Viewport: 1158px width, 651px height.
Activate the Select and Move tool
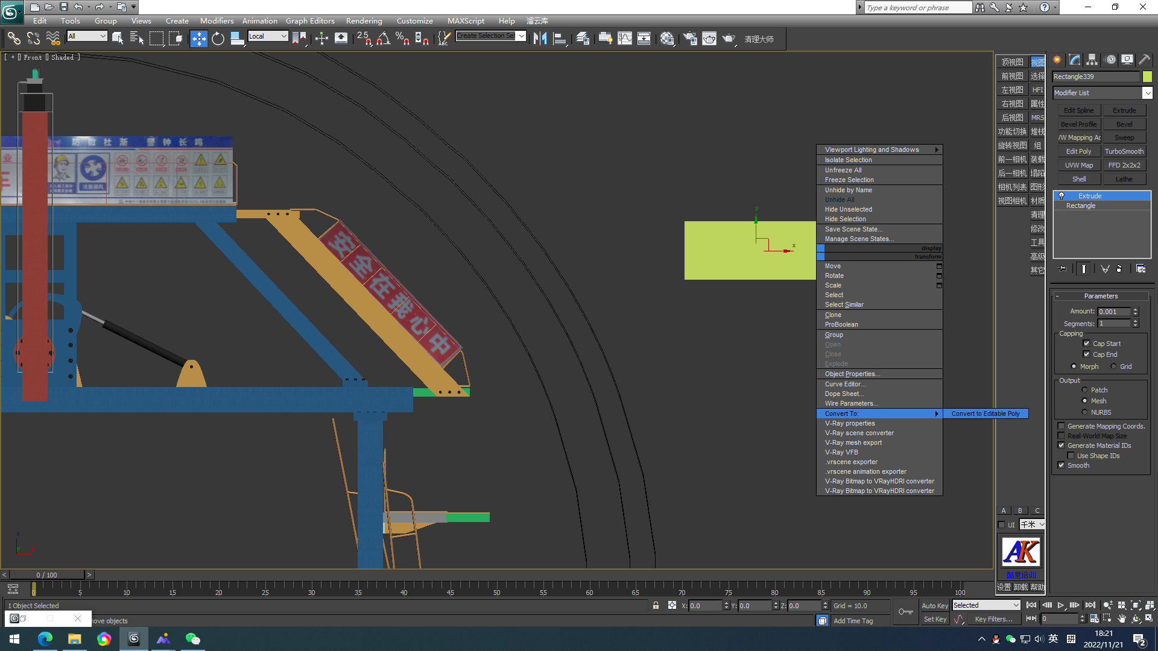[x=198, y=39]
